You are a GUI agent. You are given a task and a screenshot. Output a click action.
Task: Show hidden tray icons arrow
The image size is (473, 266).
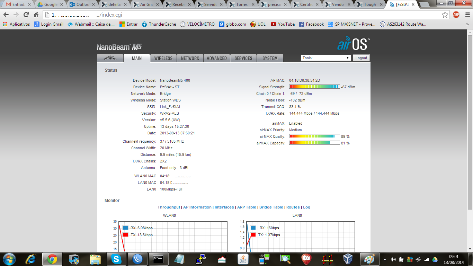[x=385, y=259]
